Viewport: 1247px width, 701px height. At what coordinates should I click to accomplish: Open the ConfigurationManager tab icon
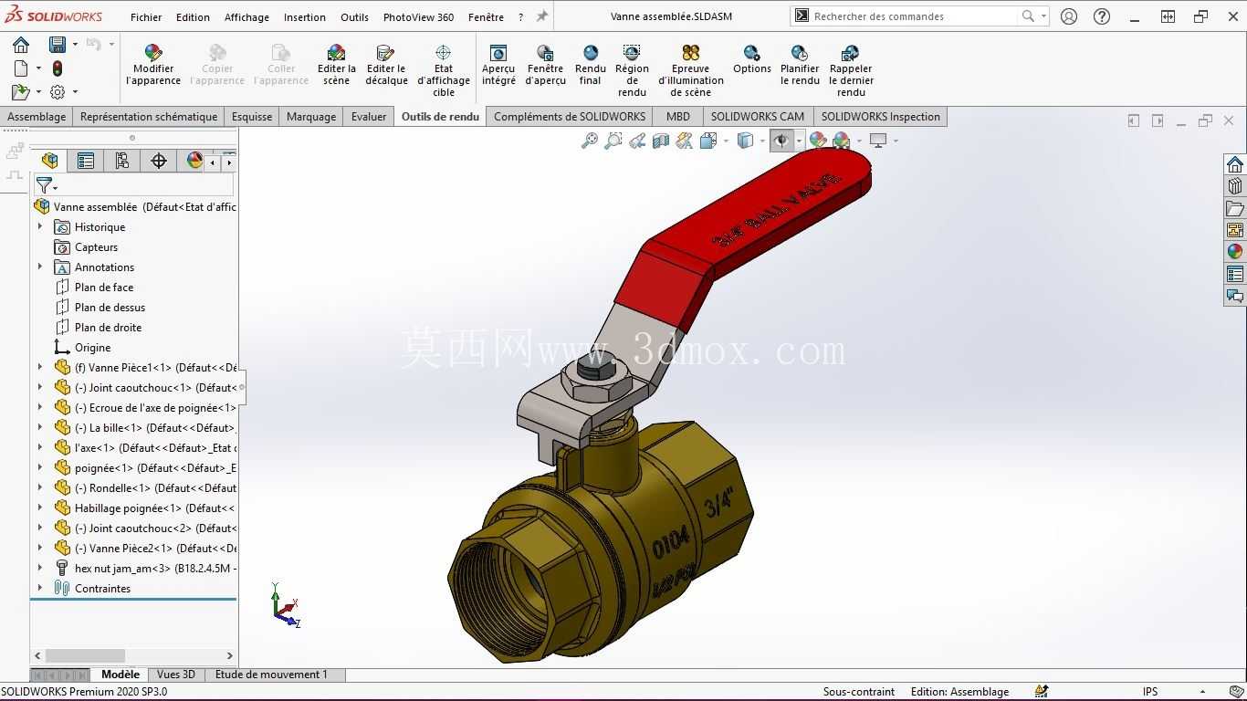pyautogui.click(x=122, y=162)
